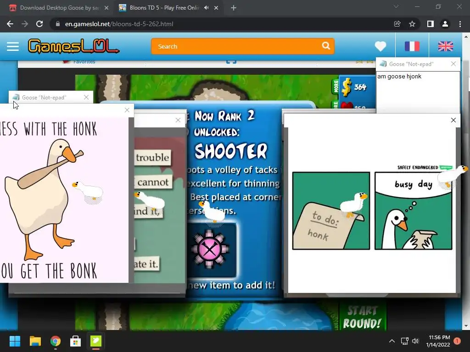Click the 'am goose hjonk' text area
The width and height of the screenshot is (470, 352).
click(x=418, y=92)
